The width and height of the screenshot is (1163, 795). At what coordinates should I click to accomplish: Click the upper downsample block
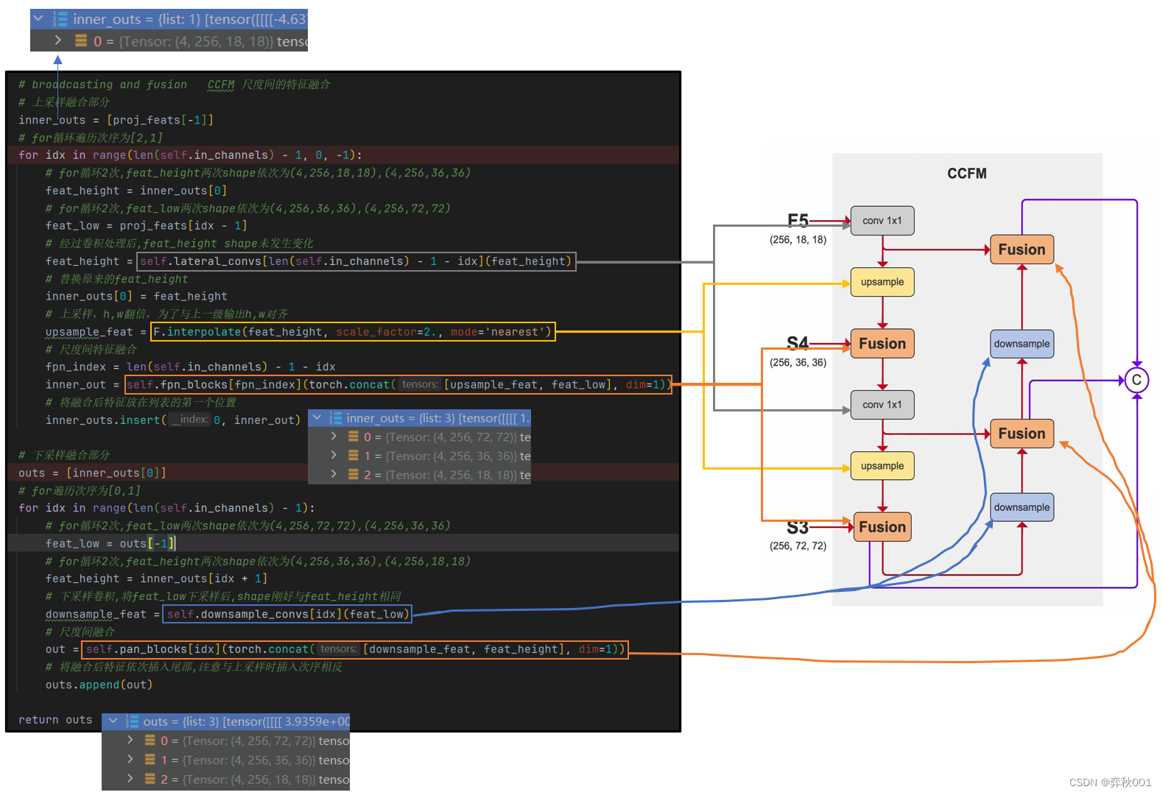[1022, 344]
